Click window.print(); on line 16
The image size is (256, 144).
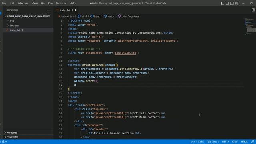click(x=86, y=81)
